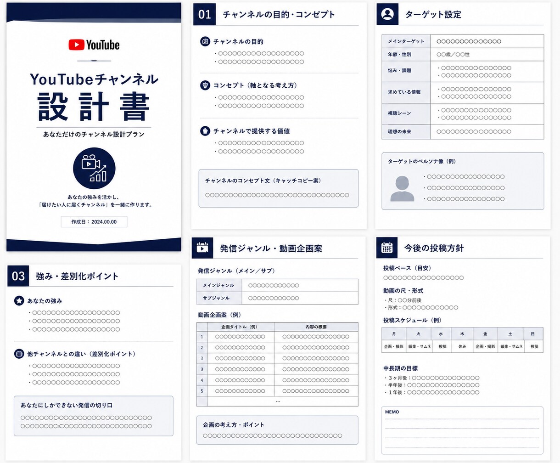Click the 発信ジャンル・動画企画案 heading
The height and width of the screenshot is (463, 560).
pyautogui.click(x=271, y=248)
